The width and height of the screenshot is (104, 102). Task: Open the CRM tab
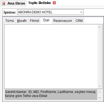79,21
